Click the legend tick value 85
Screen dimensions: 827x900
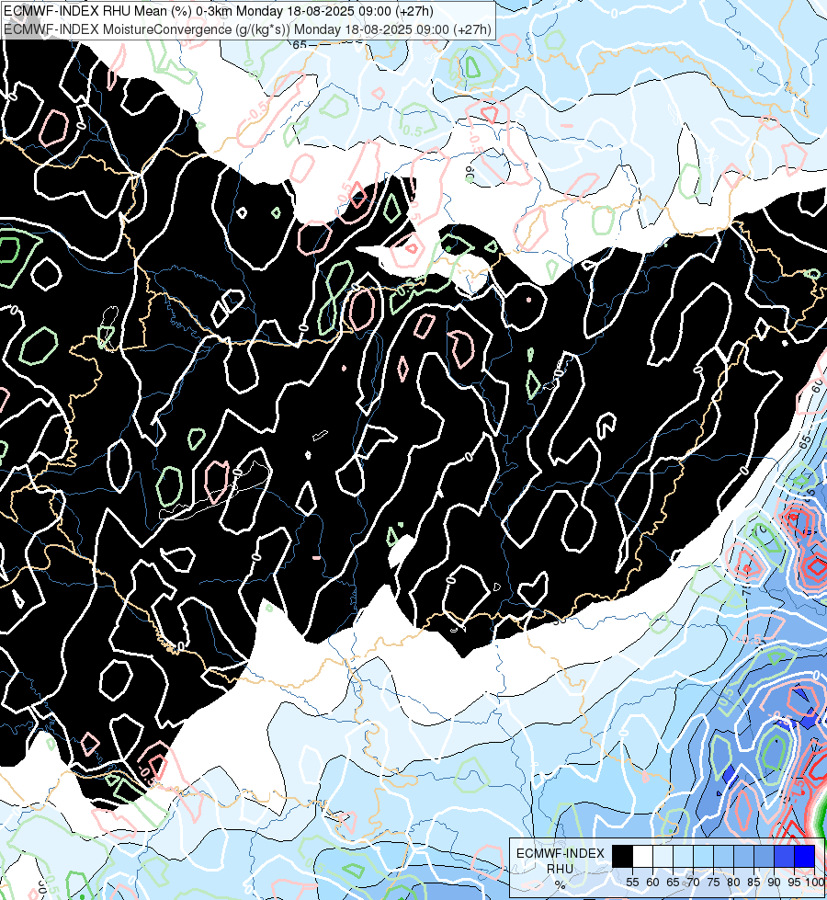(753, 883)
